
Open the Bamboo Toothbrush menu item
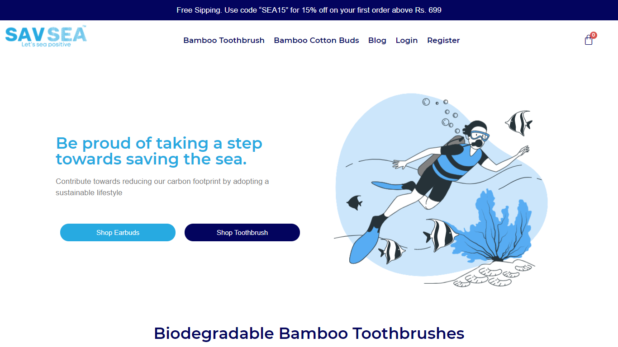point(224,40)
